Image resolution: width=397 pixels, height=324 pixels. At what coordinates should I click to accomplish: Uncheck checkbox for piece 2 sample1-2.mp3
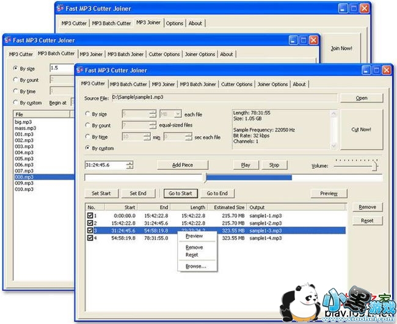point(90,223)
